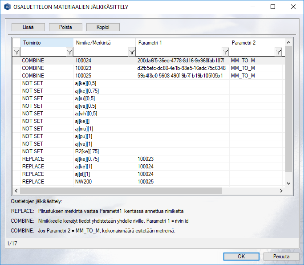Click the Parametri 1 column filter icon
Viewport: 304px width, 265px height.
point(225,53)
